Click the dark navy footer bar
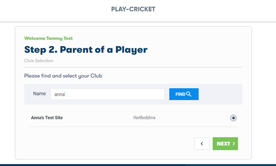 pos(138,165)
